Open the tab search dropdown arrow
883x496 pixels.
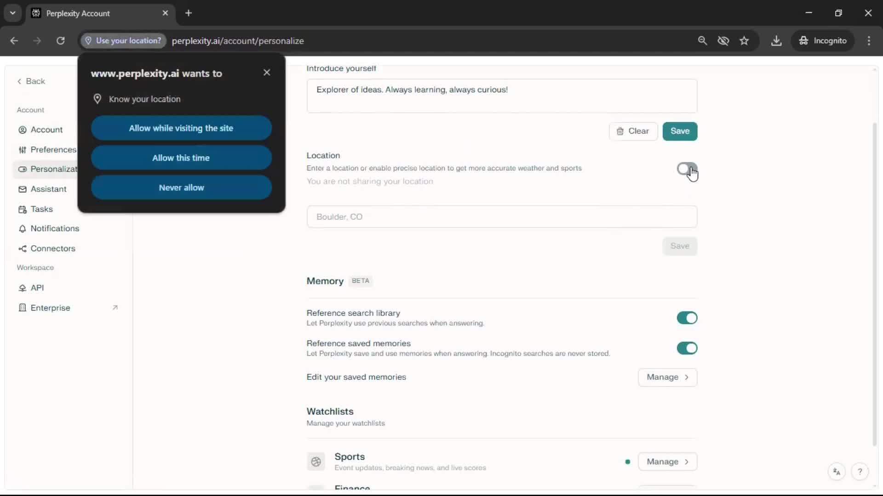click(12, 13)
